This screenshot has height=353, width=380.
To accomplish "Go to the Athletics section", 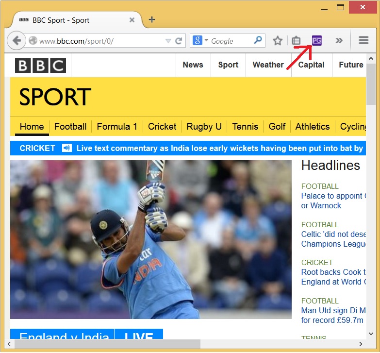I will pyautogui.click(x=313, y=127).
